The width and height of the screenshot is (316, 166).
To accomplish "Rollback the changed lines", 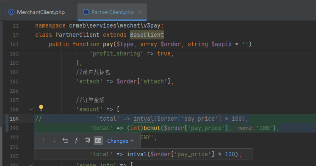I will click(65, 141).
